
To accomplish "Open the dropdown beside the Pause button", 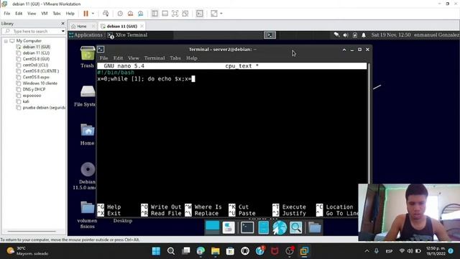I will click(93, 14).
